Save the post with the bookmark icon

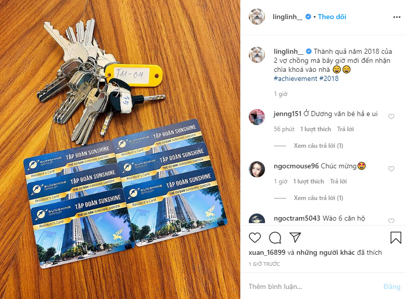click(x=395, y=238)
